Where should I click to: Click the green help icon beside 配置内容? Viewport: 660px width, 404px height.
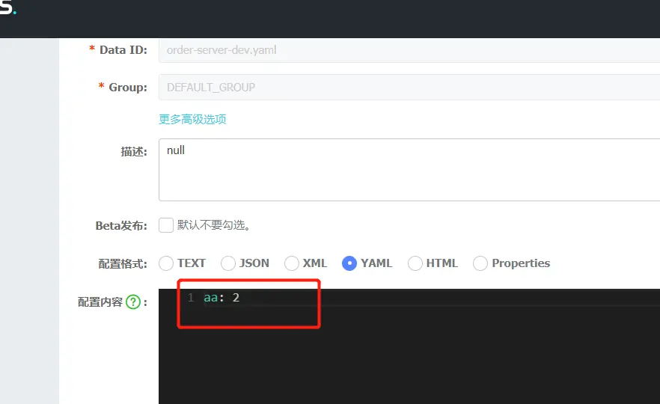tap(133, 302)
